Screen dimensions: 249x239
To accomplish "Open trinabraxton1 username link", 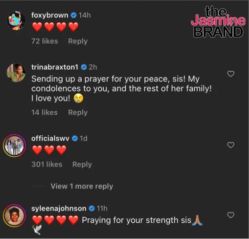I will click(55, 67).
